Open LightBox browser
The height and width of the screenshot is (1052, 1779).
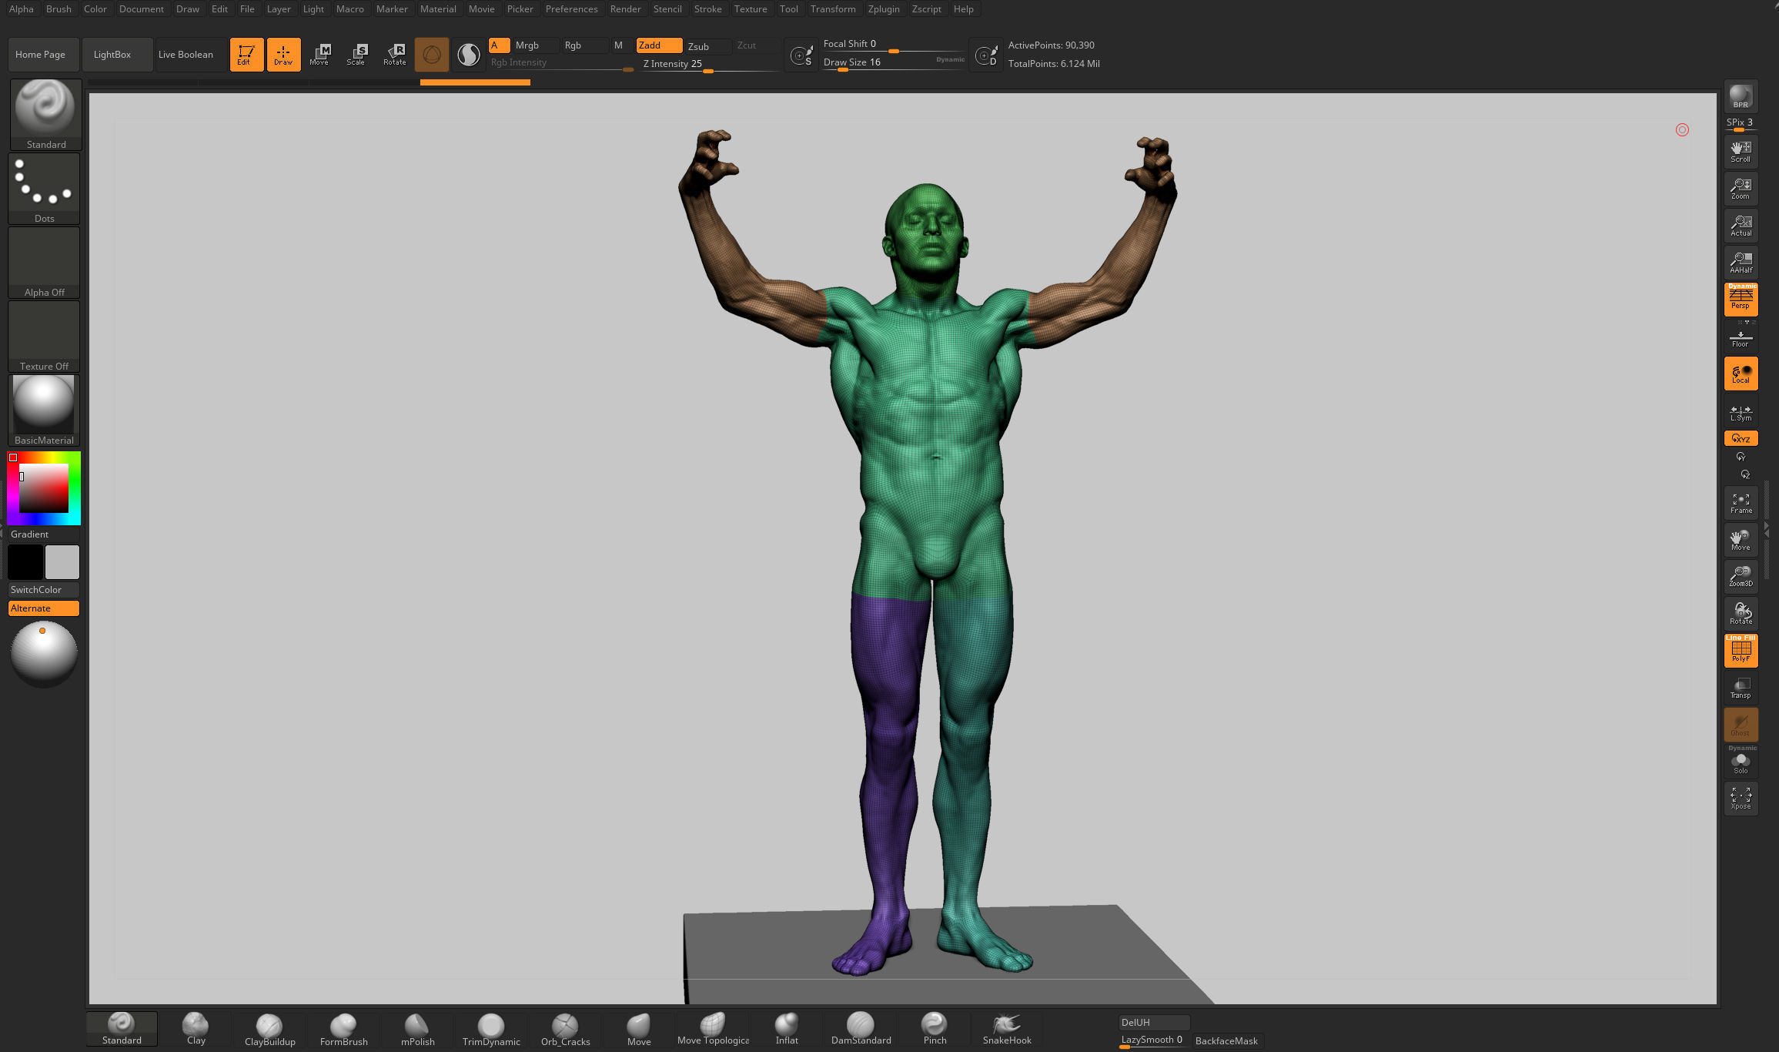pos(117,55)
